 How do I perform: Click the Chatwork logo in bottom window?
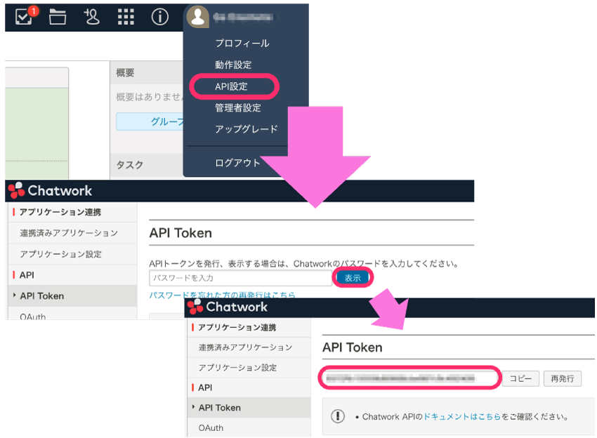click(228, 307)
